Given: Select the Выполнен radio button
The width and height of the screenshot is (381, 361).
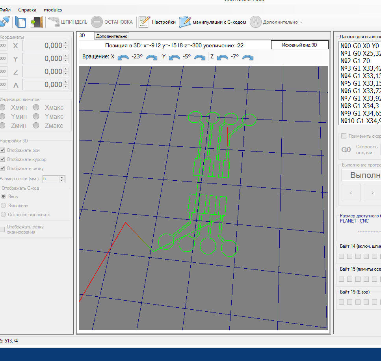Looking at the screenshot, I should pos(4,205).
